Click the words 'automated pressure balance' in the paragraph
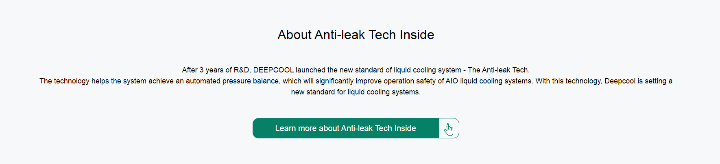The width and height of the screenshot is (720, 164). [x=232, y=81]
